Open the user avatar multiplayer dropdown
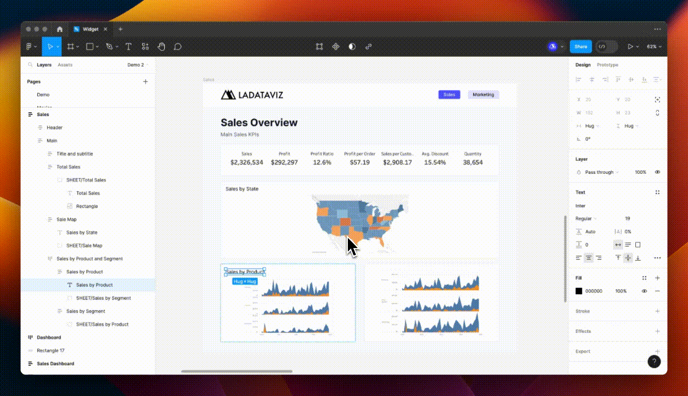Image resolution: width=688 pixels, height=396 pixels. (x=556, y=47)
